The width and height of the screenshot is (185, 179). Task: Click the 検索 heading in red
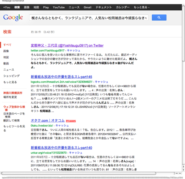7,32
